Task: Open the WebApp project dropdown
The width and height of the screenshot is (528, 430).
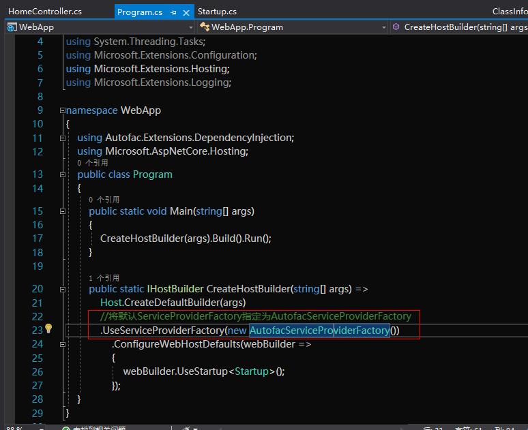Action: pyautogui.click(x=190, y=27)
